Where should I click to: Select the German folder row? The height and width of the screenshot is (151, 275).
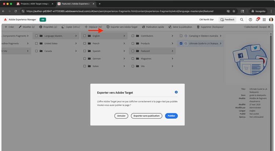[104, 58]
